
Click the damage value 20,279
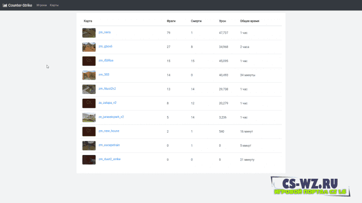tap(223, 103)
